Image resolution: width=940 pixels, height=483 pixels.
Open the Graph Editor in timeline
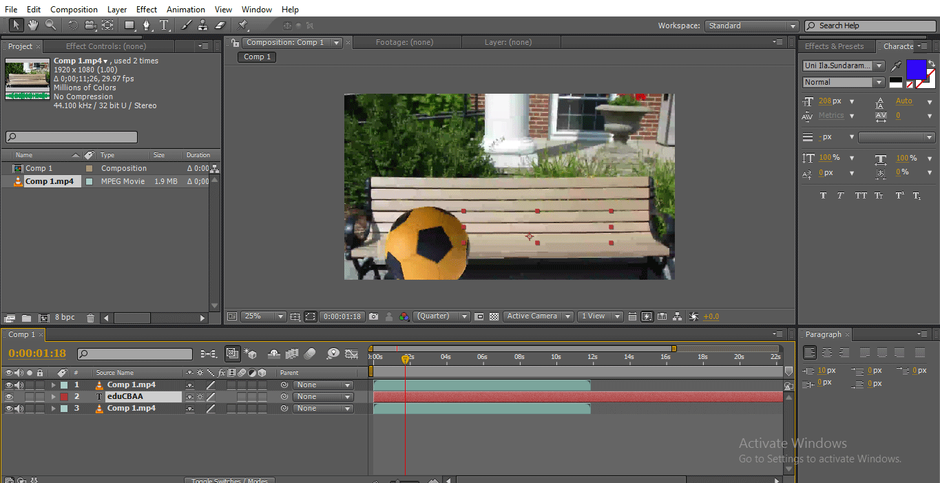351,354
